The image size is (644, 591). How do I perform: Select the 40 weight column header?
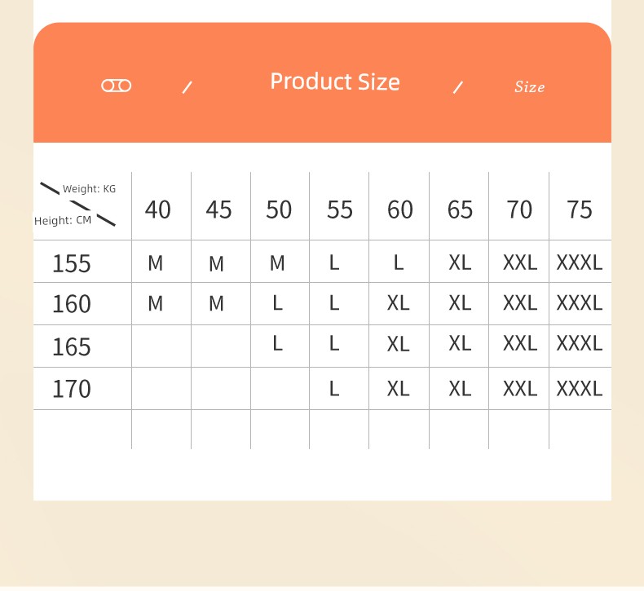click(157, 209)
